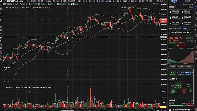Click the info icon next to 三日异动
The image size is (197, 111).
tap(176, 79)
